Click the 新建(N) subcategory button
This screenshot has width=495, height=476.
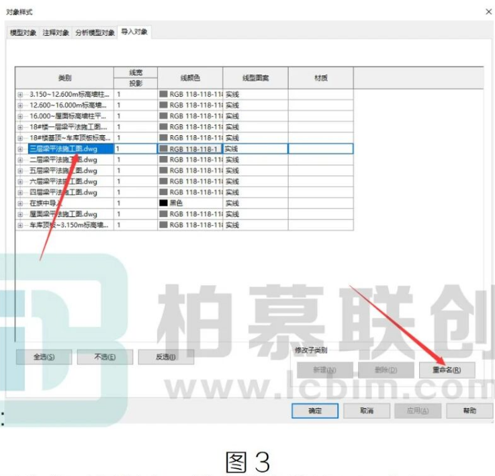tap(324, 370)
